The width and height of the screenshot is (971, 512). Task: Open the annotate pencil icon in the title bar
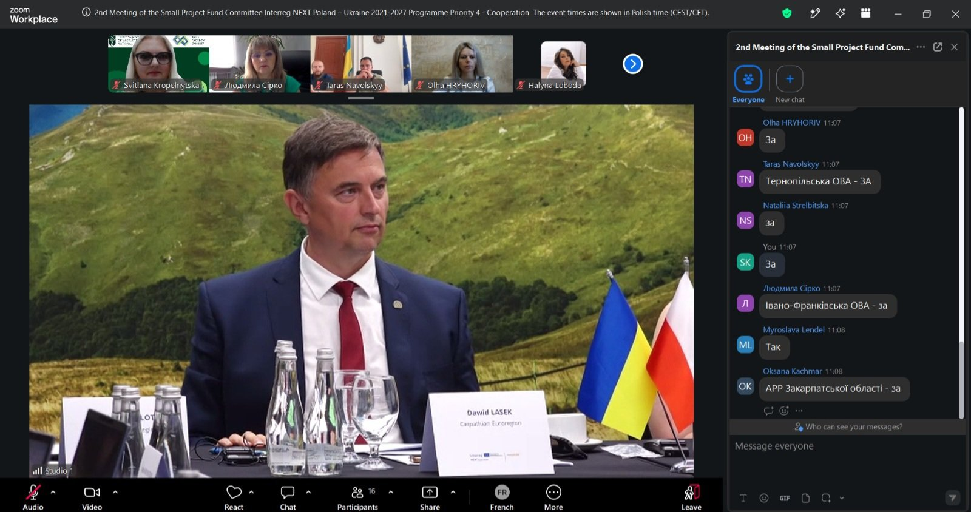click(815, 13)
